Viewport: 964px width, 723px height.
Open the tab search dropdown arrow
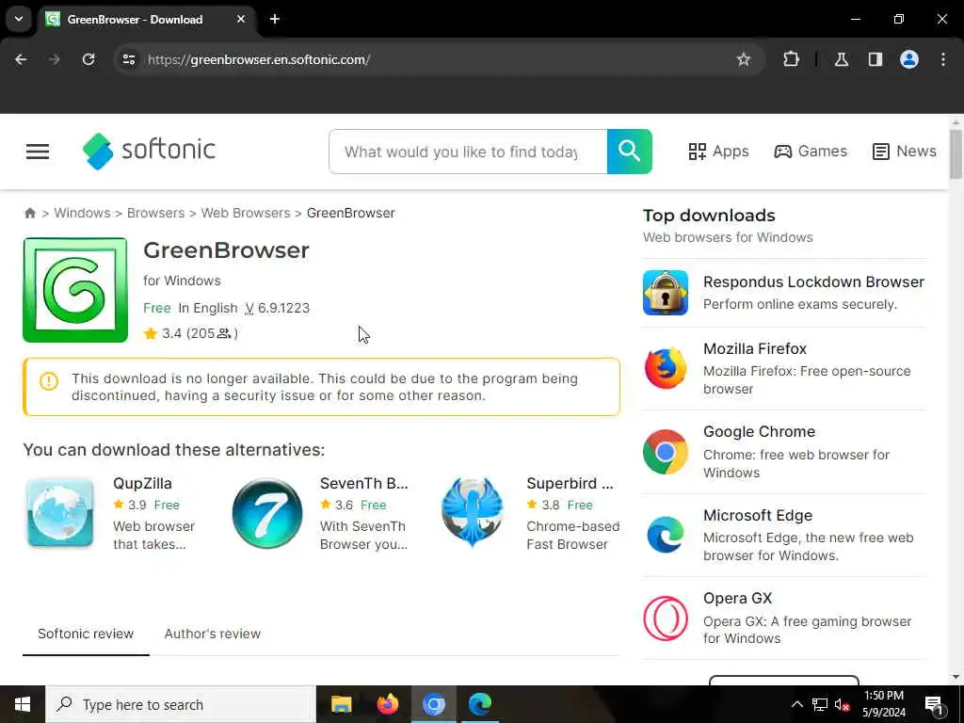point(19,19)
